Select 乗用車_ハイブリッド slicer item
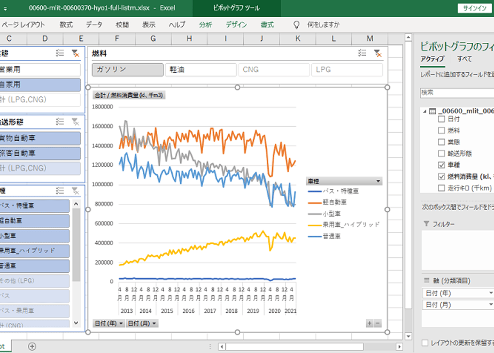The image size is (494, 353). tap(35, 250)
